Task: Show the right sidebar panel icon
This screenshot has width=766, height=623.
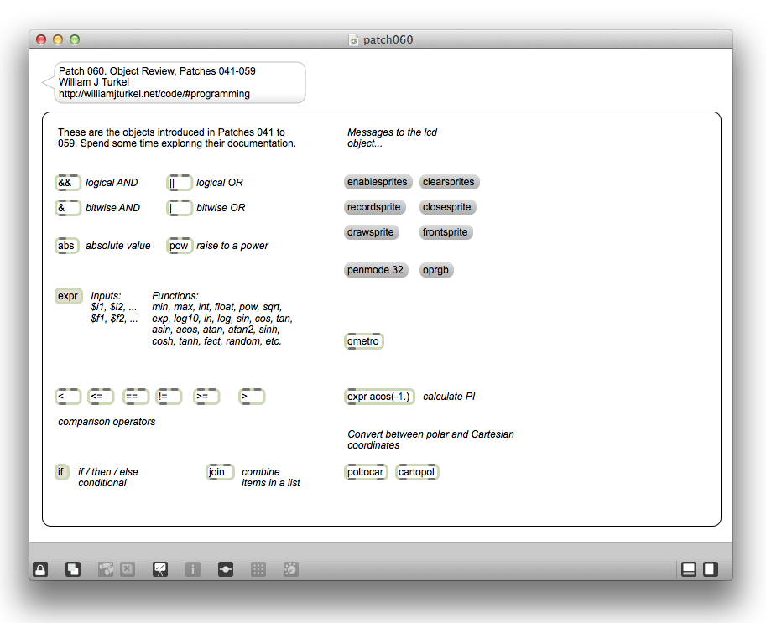Action: (x=710, y=569)
